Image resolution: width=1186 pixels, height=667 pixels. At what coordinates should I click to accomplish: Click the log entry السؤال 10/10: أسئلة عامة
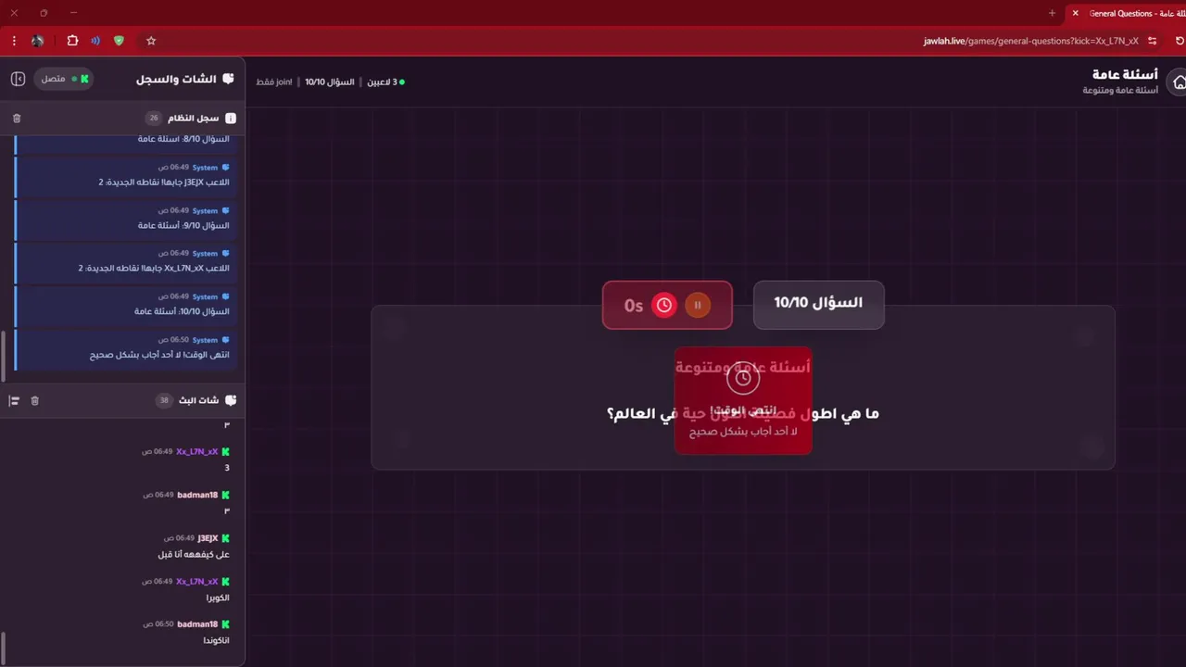(x=127, y=306)
